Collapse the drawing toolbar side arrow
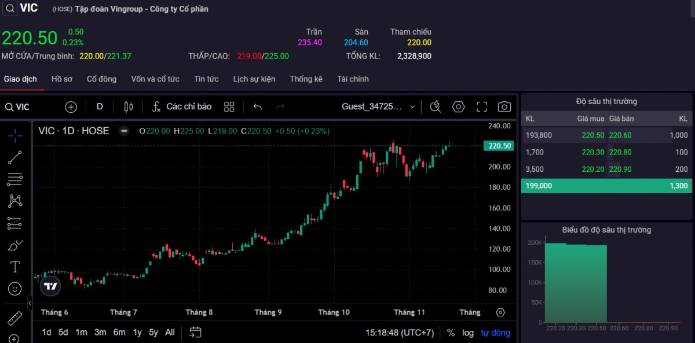This screenshot has width=695, height=343. point(30,302)
